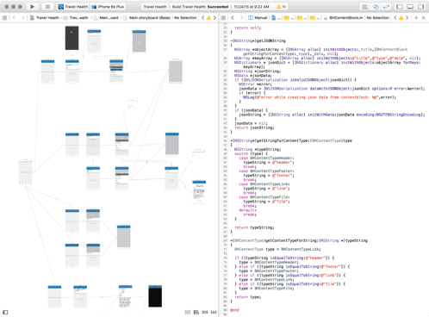Screen dimensions: 429x317
Task: Jump to previous issue in the storyboard editor
Action: point(203,18)
